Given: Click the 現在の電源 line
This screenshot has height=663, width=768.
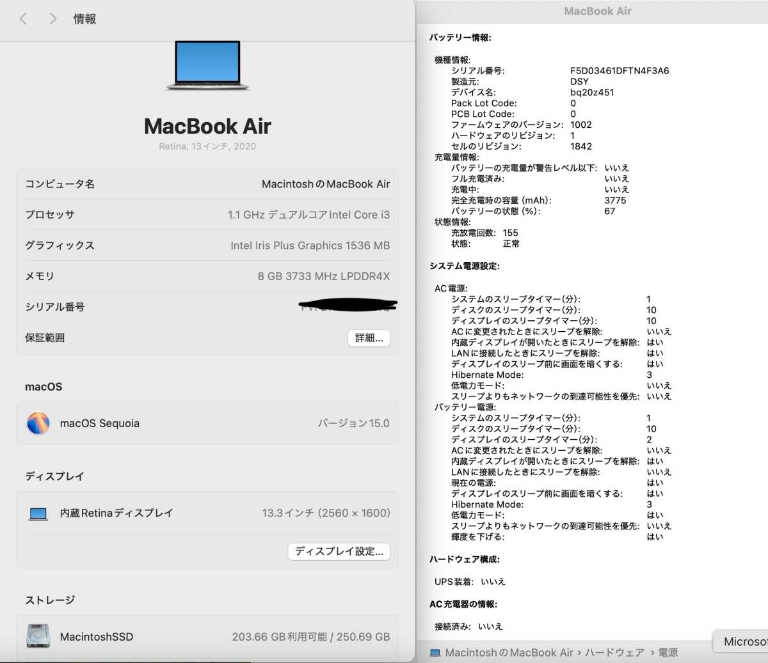Looking at the screenshot, I should (557, 483).
